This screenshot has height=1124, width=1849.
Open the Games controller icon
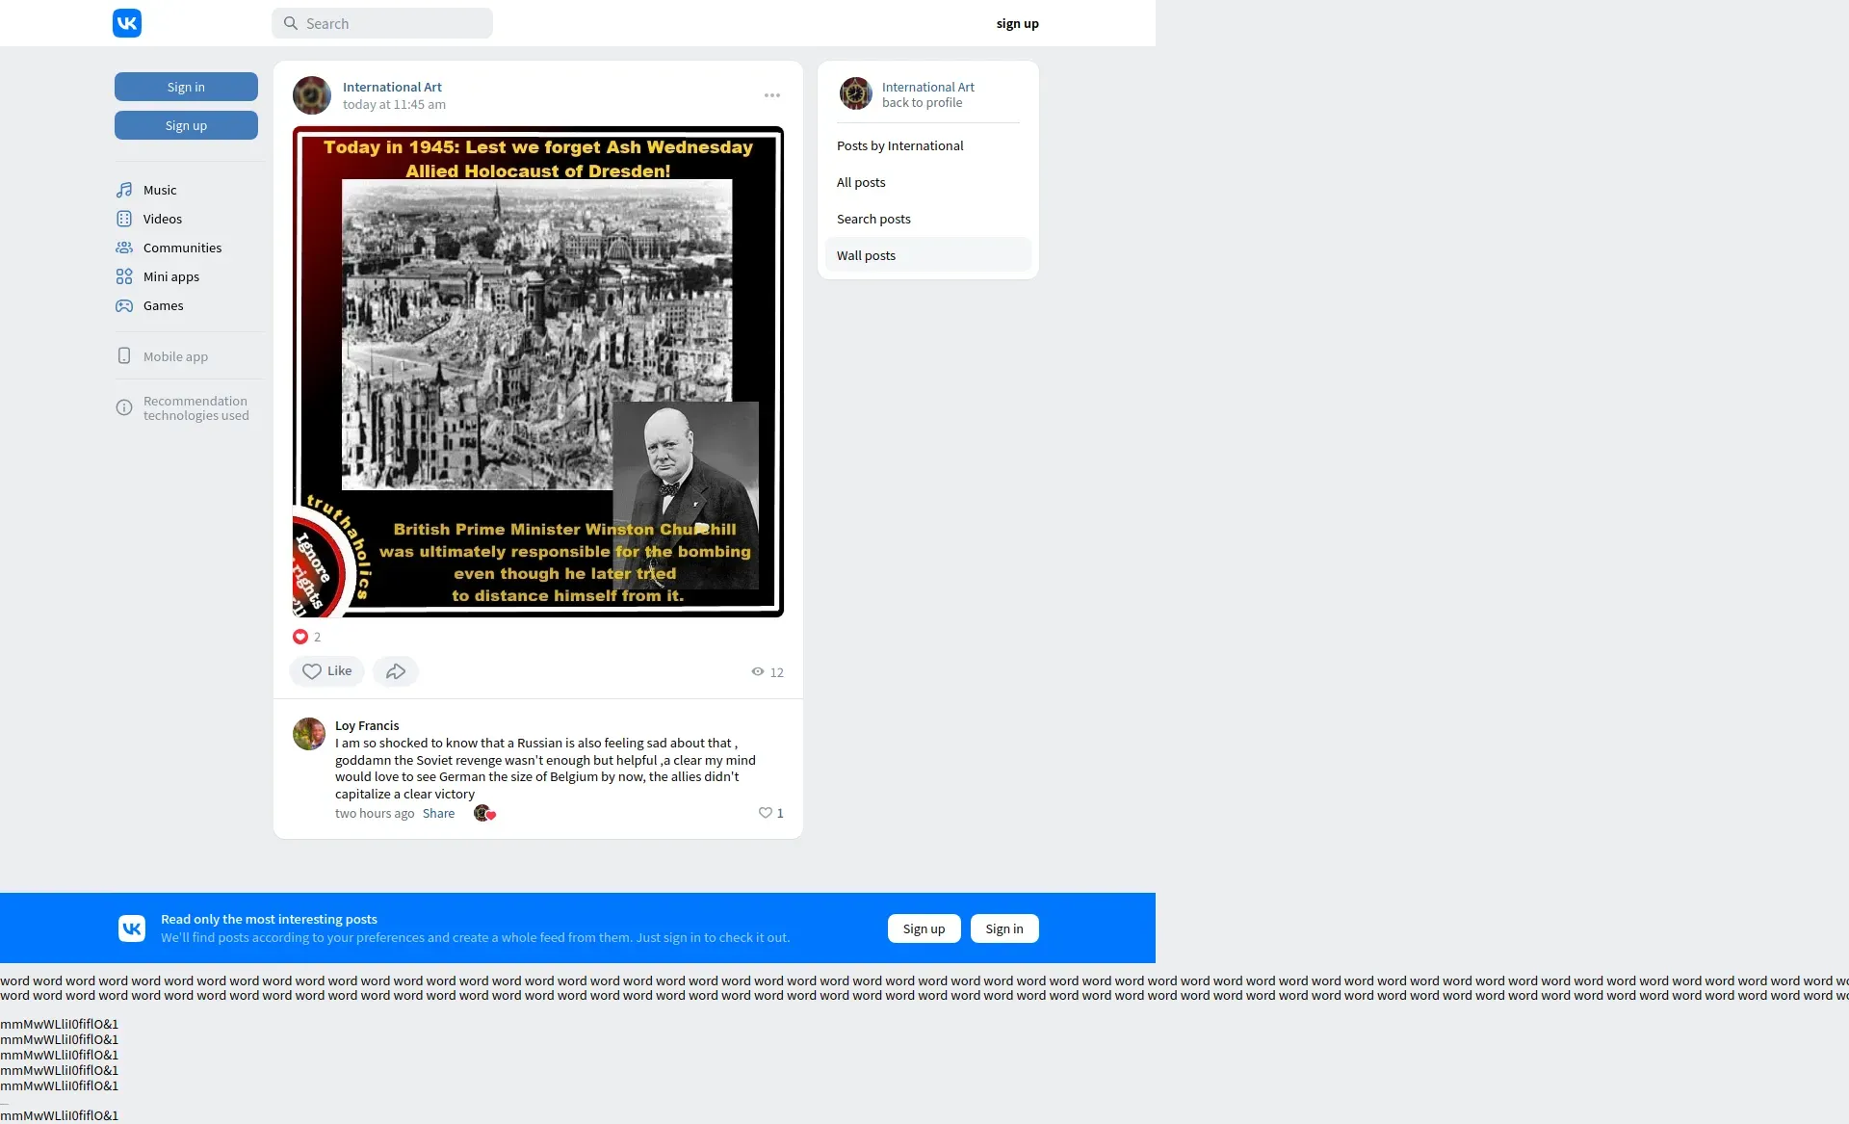[124, 305]
